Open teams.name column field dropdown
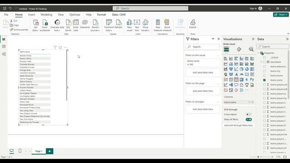 tap(249, 102)
